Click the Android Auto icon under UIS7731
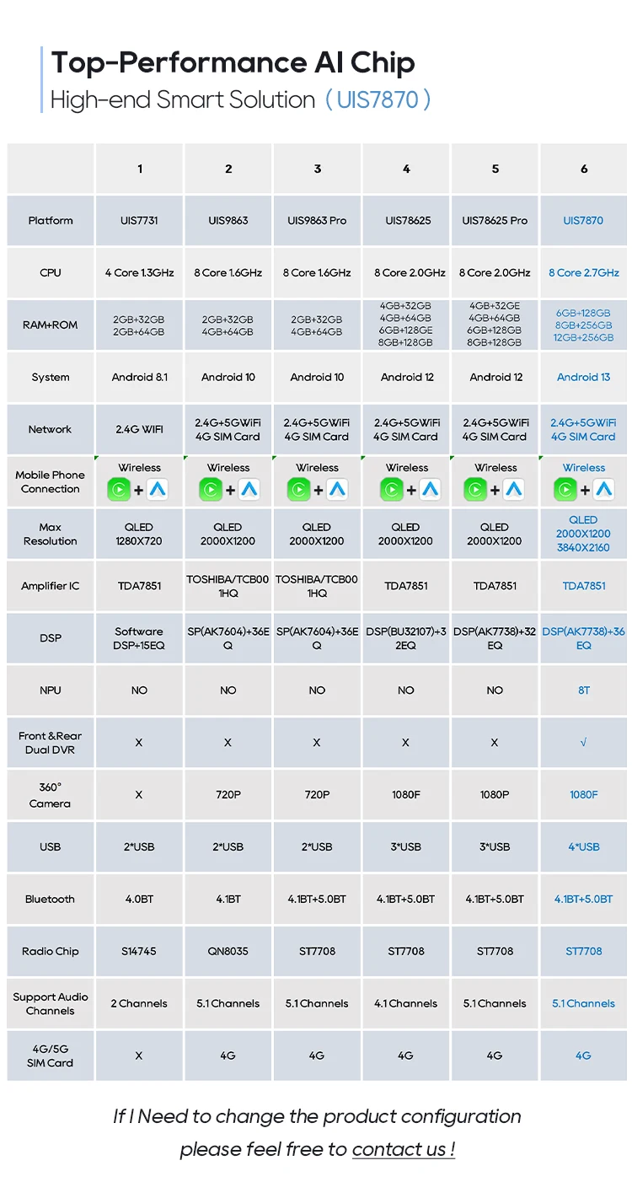The height and width of the screenshot is (1198, 632). pyautogui.click(x=159, y=490)
